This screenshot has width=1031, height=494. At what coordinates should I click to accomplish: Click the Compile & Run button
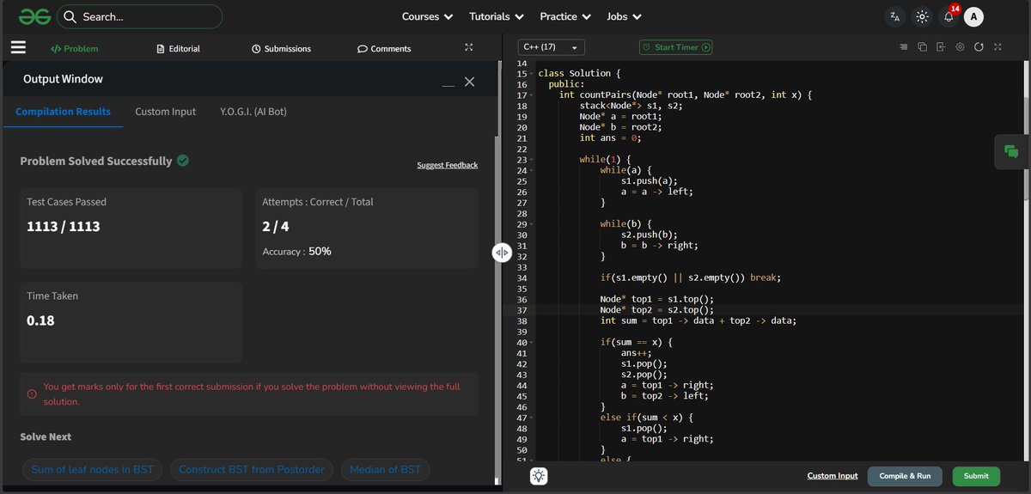tap(905, 476)
